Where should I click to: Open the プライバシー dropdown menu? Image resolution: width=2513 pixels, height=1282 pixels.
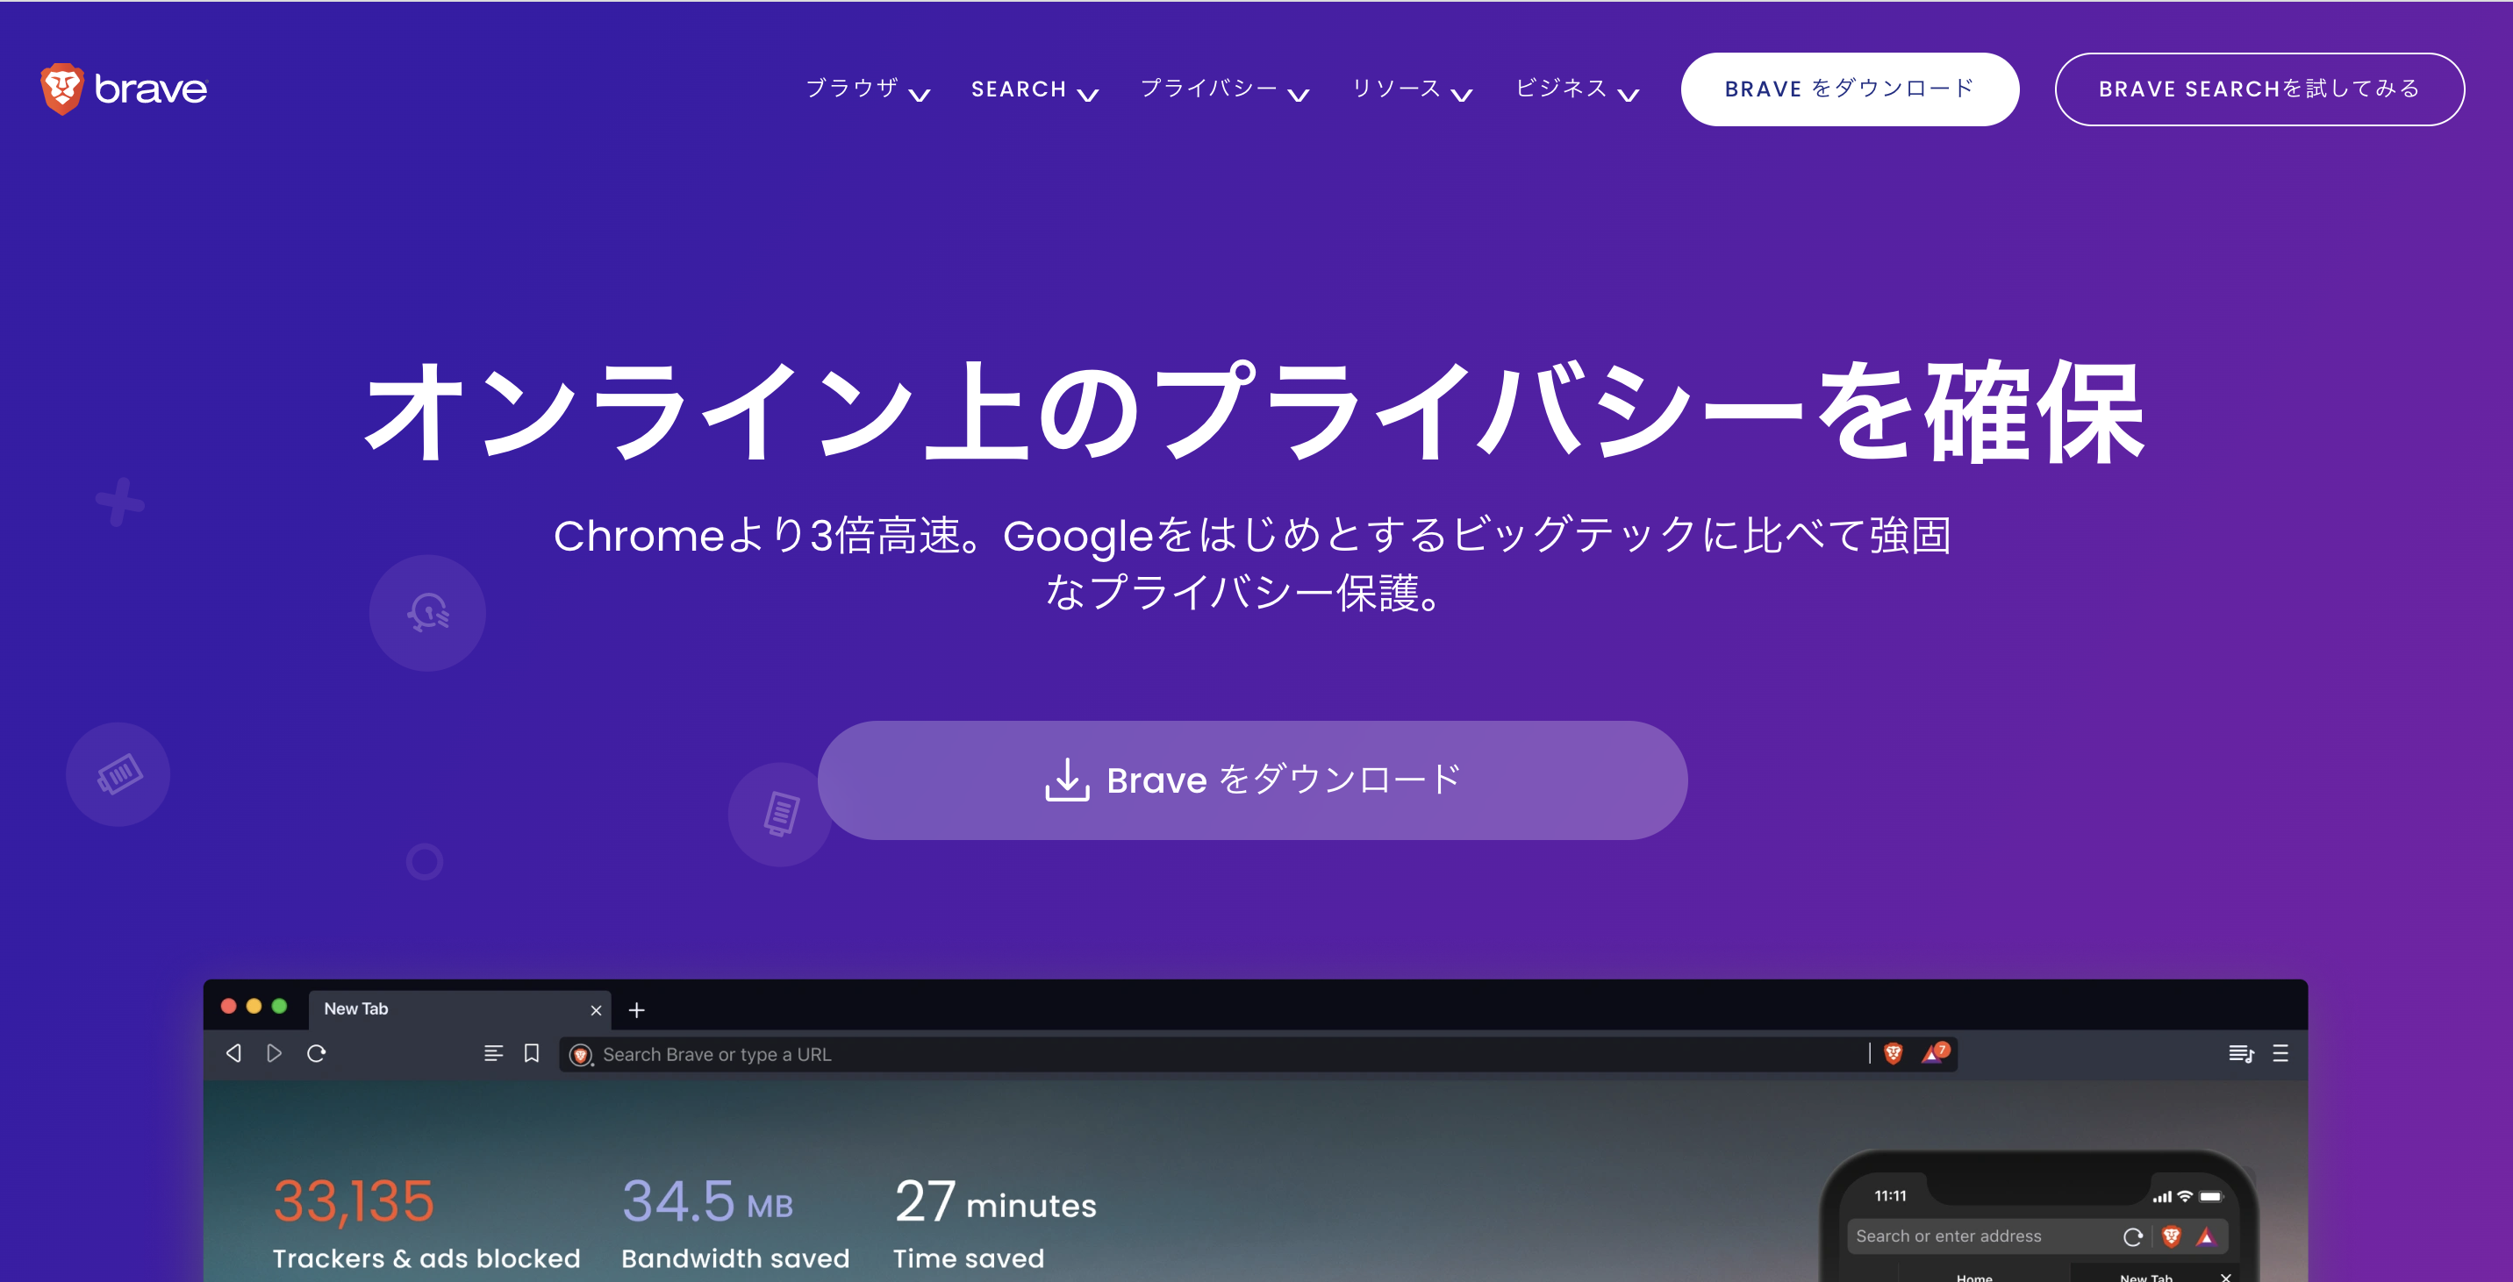[1224, 89]
